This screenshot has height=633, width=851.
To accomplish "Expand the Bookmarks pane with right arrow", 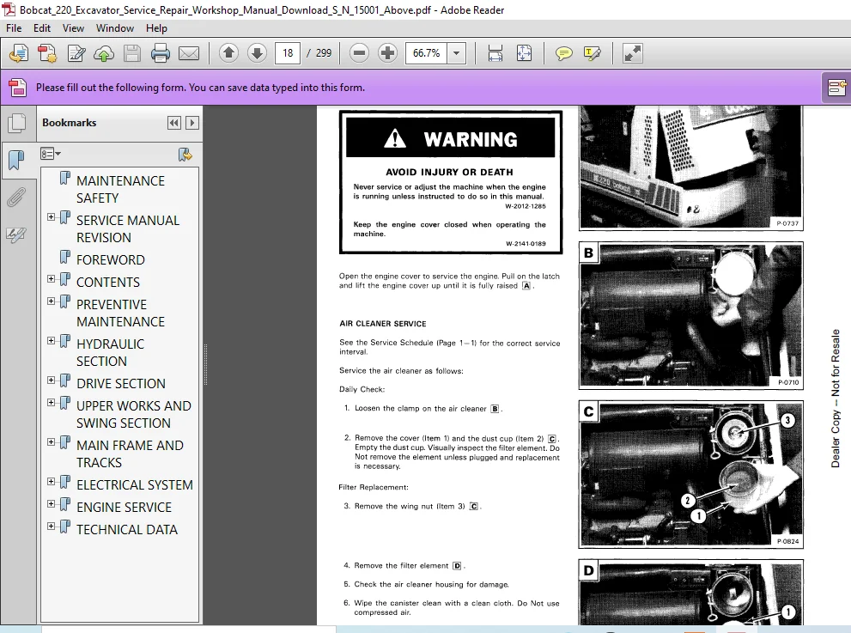I will click(x=191, y=123).
